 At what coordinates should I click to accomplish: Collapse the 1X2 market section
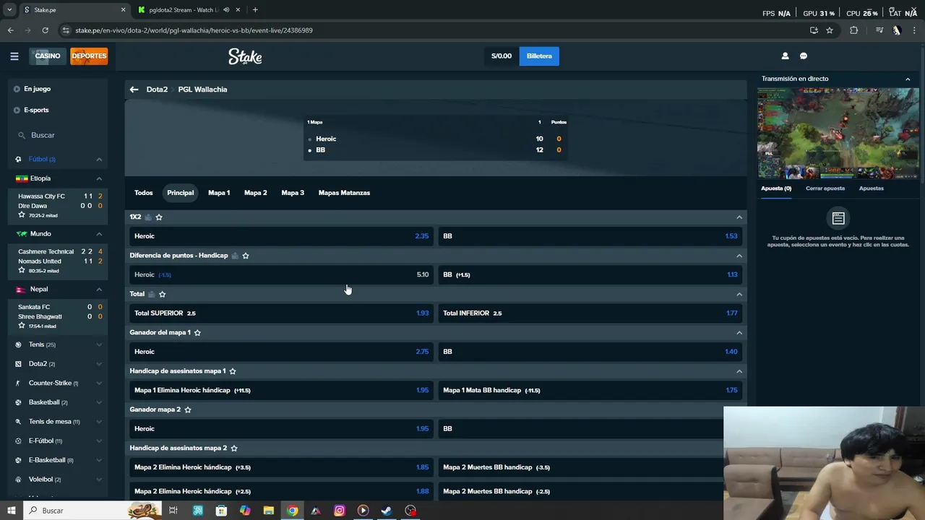click(x=739, y=217)
